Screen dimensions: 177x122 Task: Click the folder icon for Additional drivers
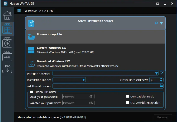point(162,86)
